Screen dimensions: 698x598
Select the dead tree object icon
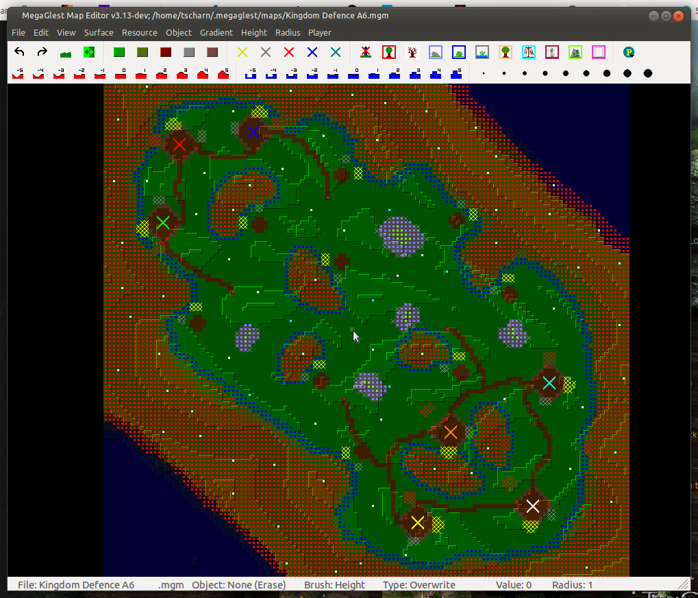412,52
